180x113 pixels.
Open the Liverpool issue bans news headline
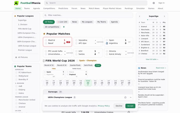click(149, 88)
